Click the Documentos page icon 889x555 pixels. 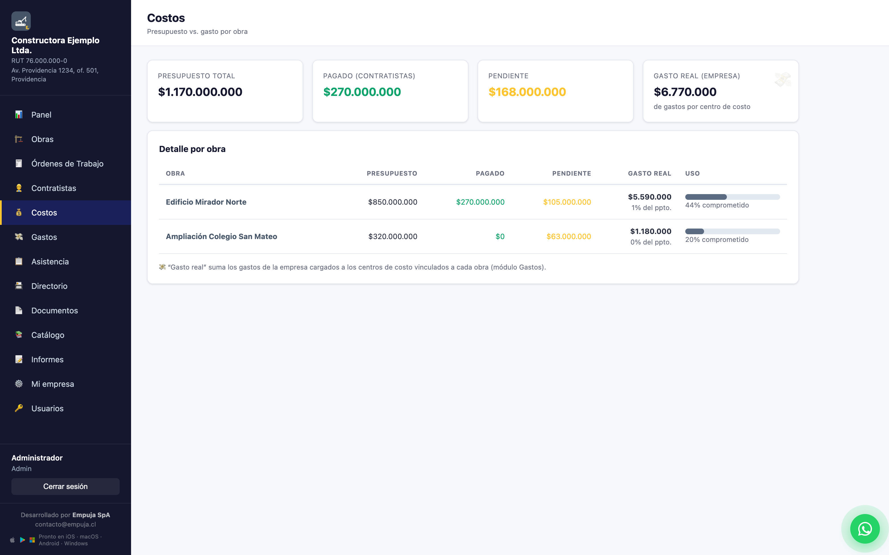(19, 310)
